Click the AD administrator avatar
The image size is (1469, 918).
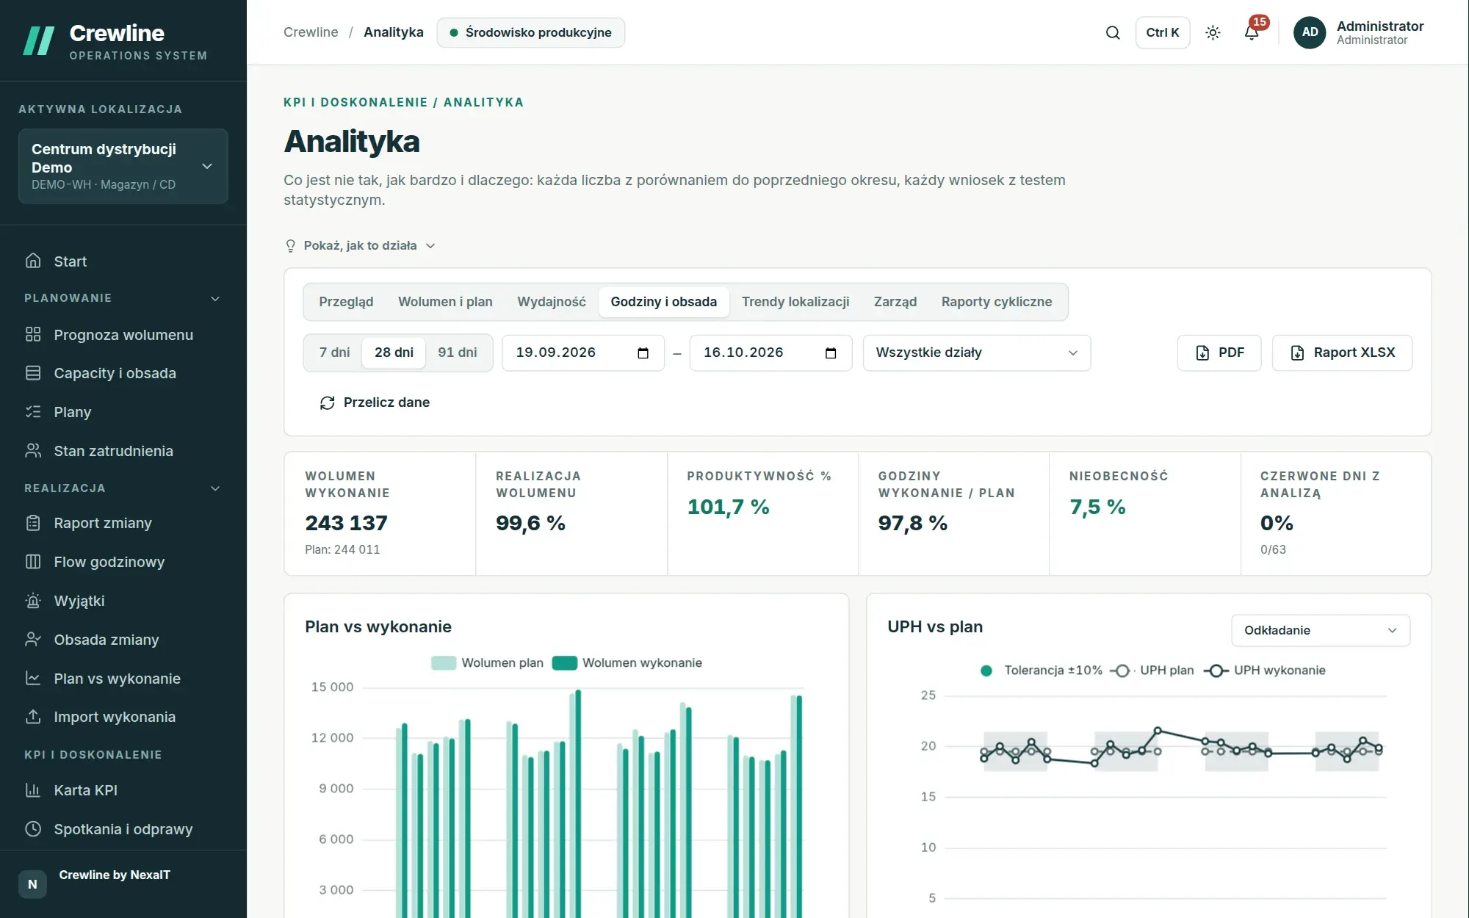pos(1310,32)
